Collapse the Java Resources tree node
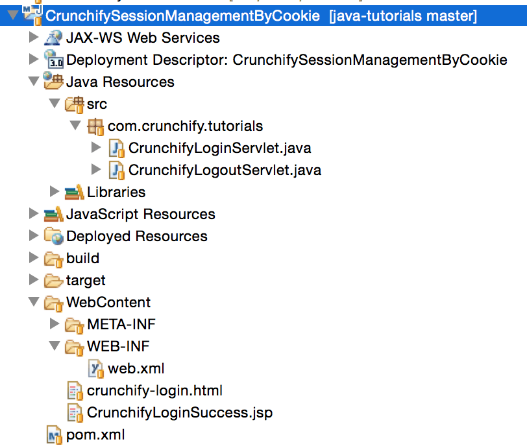The image size is (527, 446). tap(34, 82)
